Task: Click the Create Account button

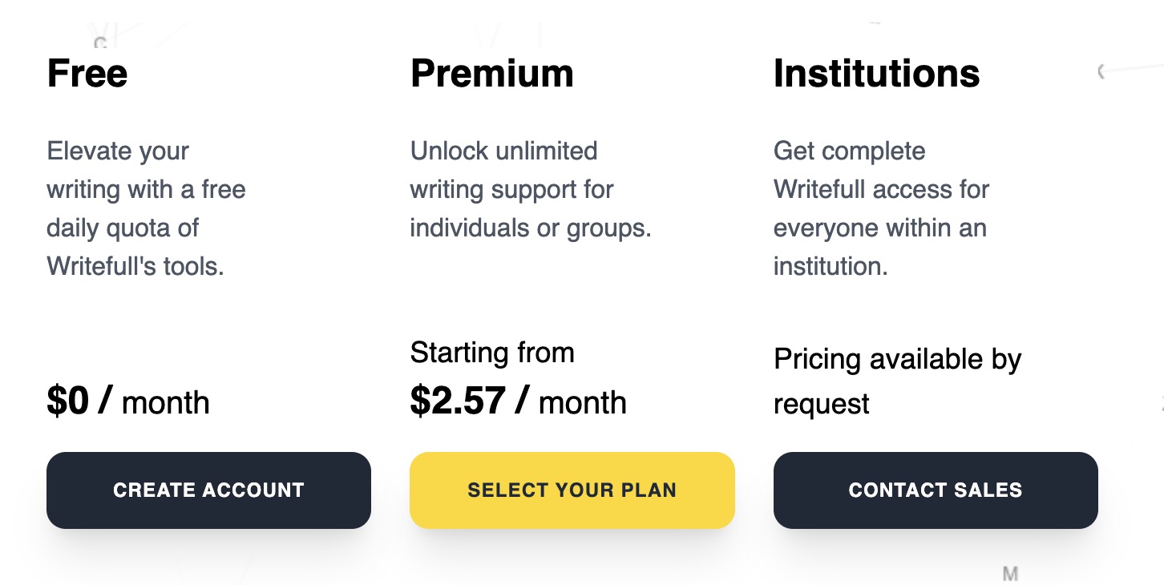Action: coord(208,490)
